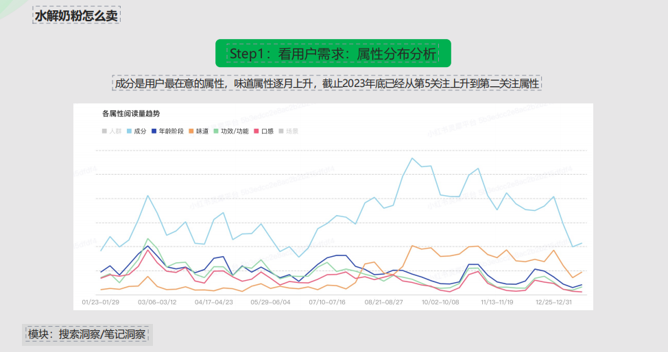The height and width of the screenshot is (352, 668).
Task: Click the orange 味道 color square
Action: pos(191,131)
